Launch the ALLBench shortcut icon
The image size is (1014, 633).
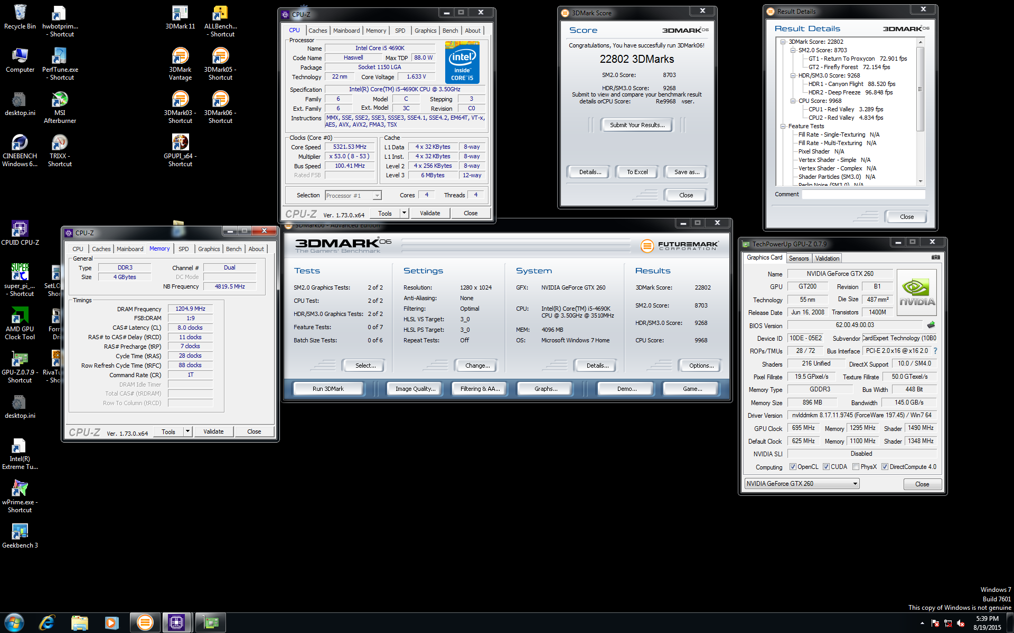click(220, 21)
